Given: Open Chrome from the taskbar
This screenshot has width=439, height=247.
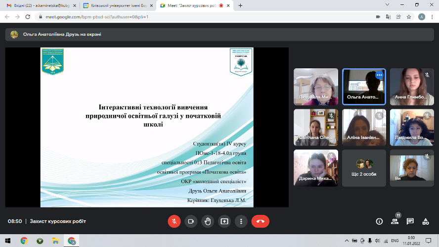Looking at the screenshot, I should tap(24, 241).
